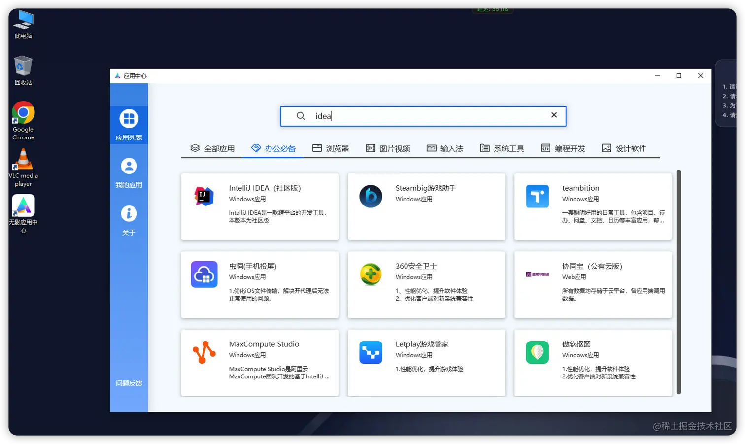Switch to the 浏览器 tab
This screenshot has height=444, width=745.
pyautogui.click(x=331, y=148)
